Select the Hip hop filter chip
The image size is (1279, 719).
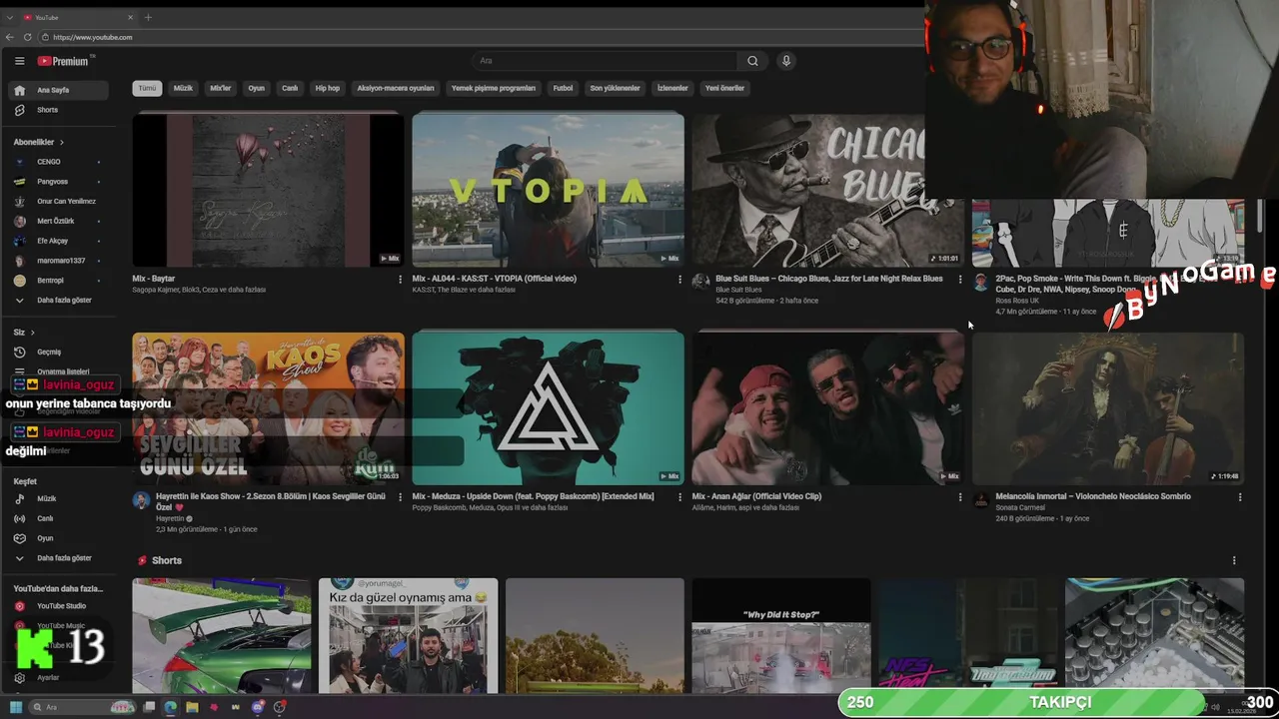328,88
